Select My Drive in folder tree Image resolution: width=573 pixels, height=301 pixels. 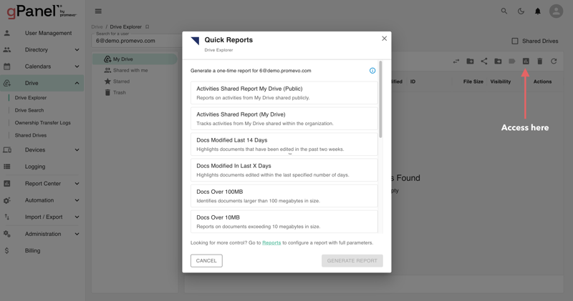coord(135,59)
